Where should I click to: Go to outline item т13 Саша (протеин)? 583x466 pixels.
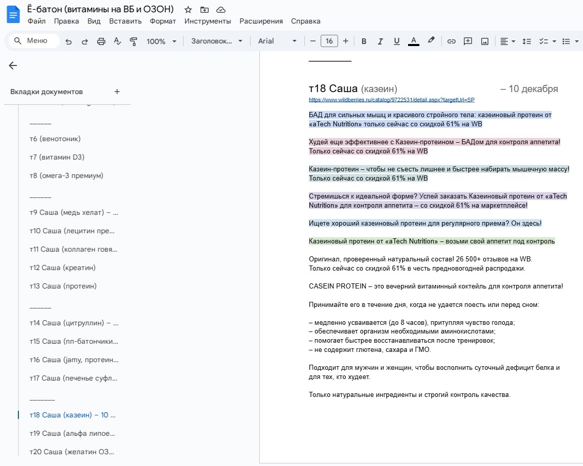coord(63,286)
